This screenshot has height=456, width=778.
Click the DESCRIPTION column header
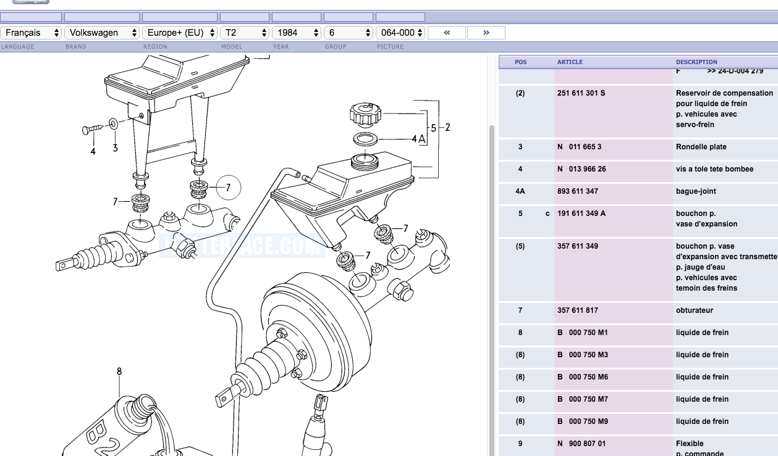point(696,62)
